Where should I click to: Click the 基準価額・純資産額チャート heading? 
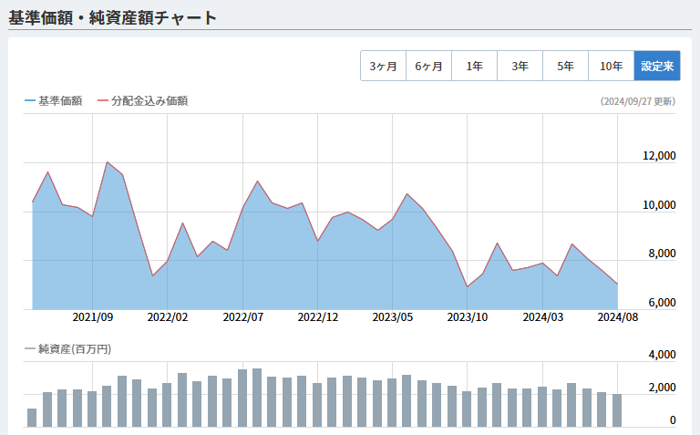[112, 18]
